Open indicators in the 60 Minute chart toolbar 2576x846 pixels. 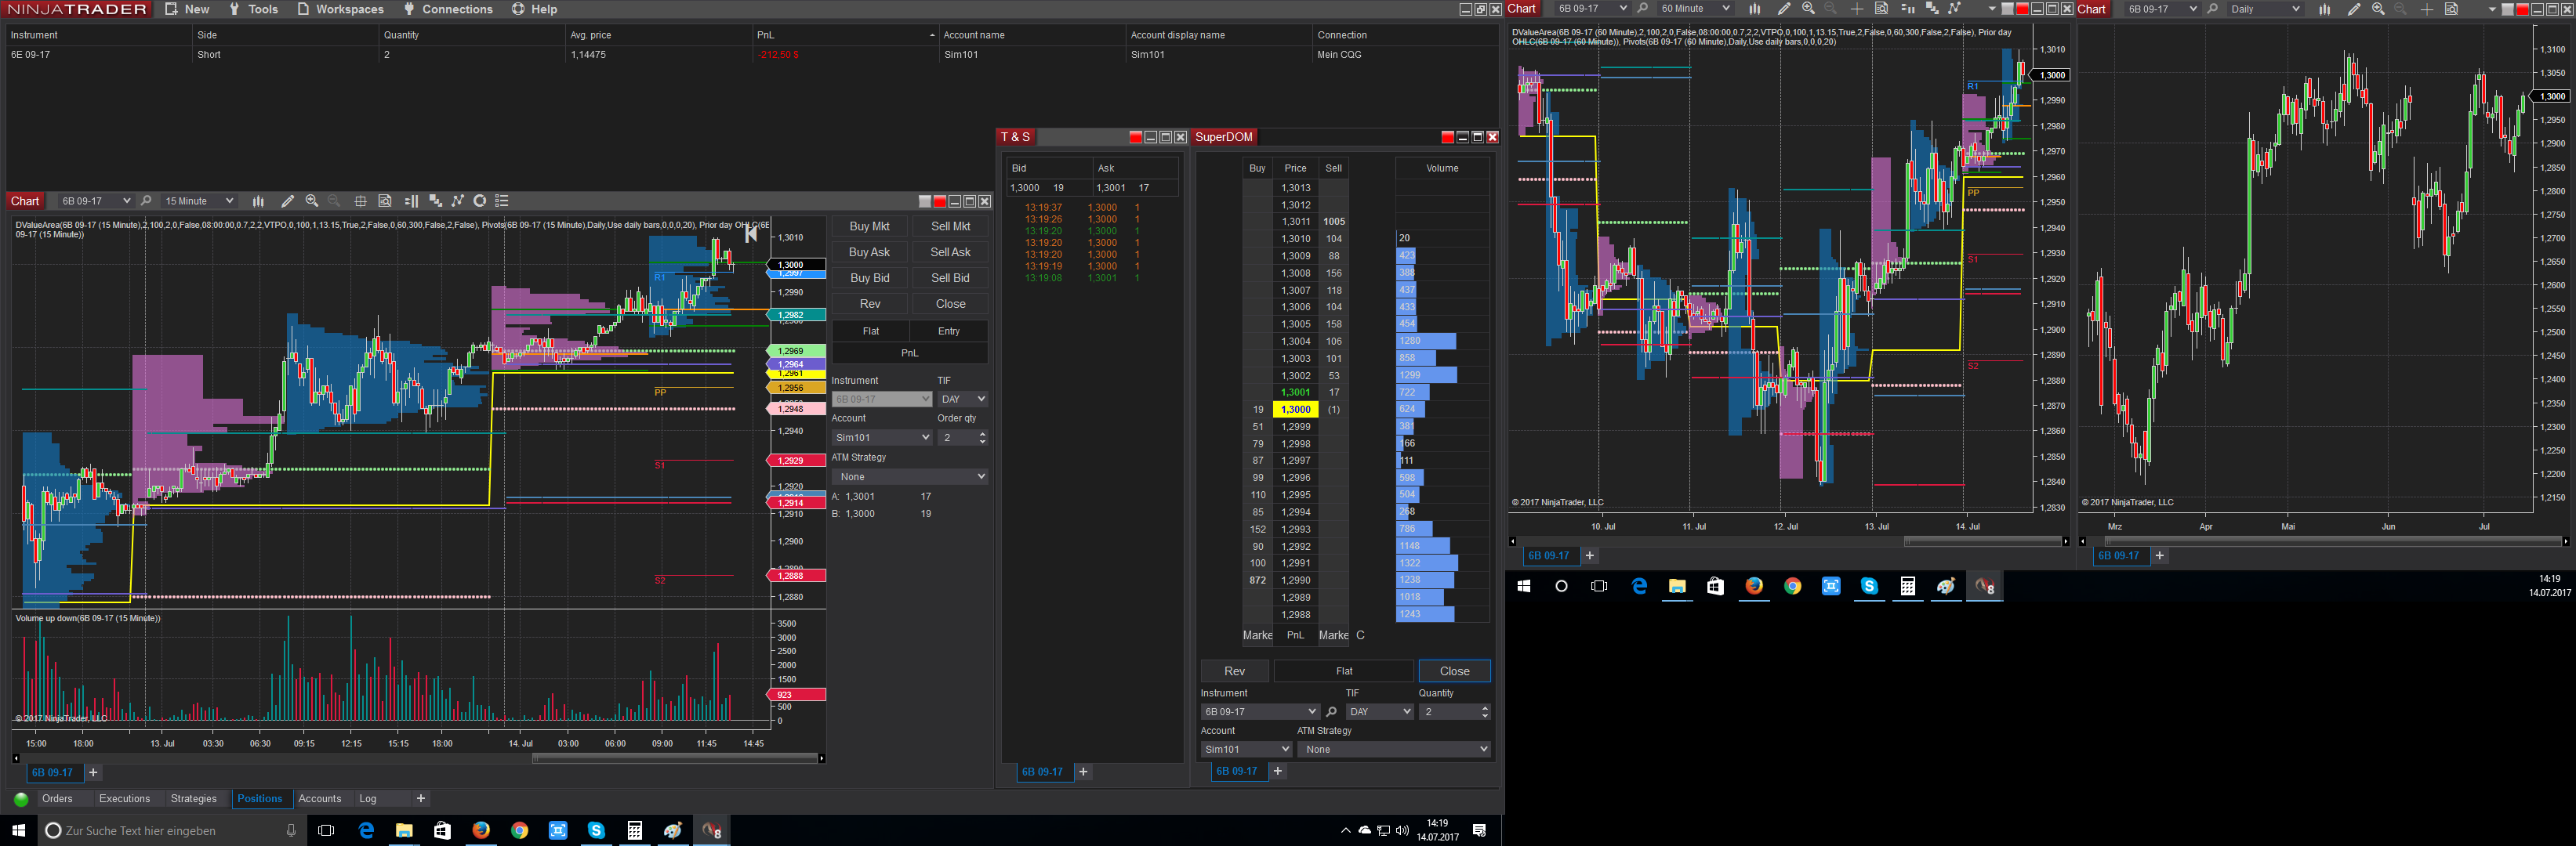click(x=1932, y=9)
